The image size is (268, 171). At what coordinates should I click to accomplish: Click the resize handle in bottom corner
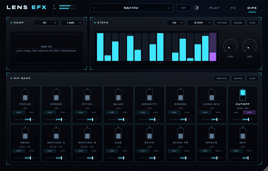coord(265,168)
